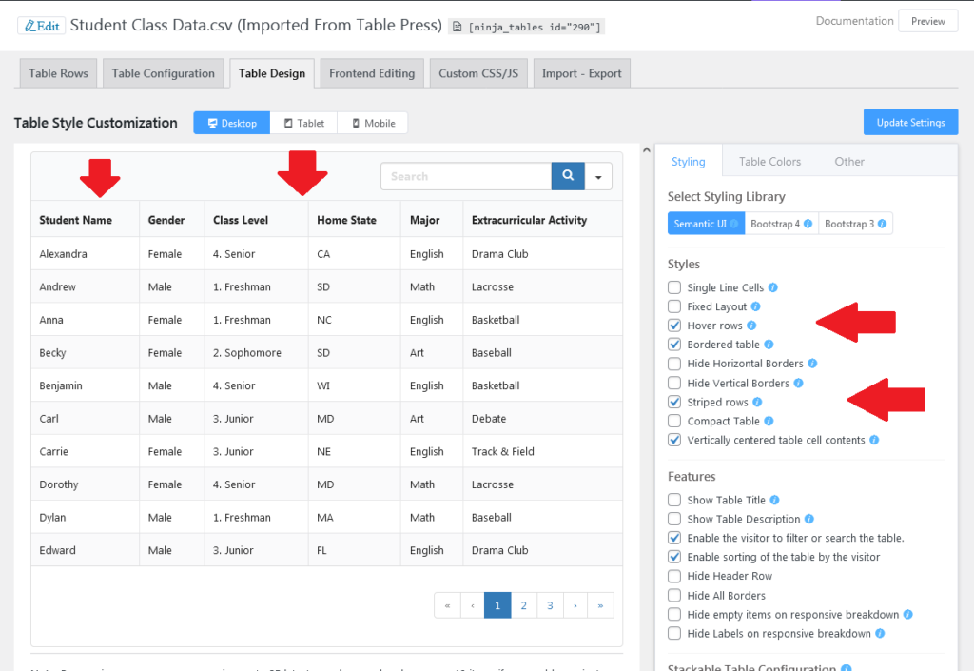Viewport: 974px width, 671px height.
Task: Open the Import - Export tab
Action: pyautogui.click(x=581, y=72)
